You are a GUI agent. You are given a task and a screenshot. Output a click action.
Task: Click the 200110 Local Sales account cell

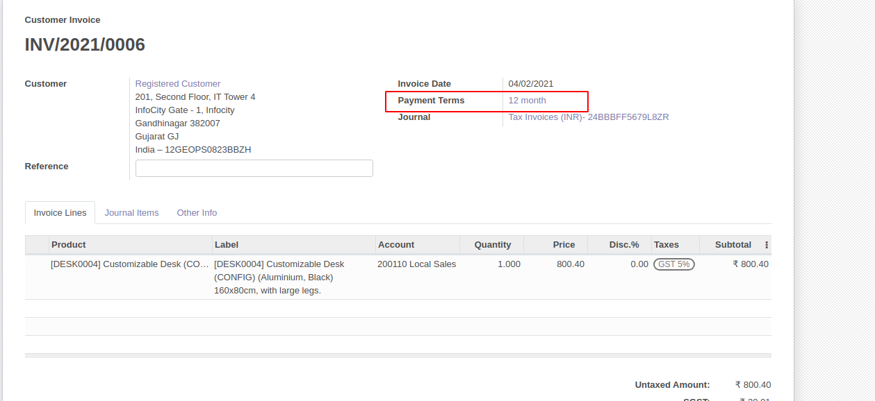point(417,264)
